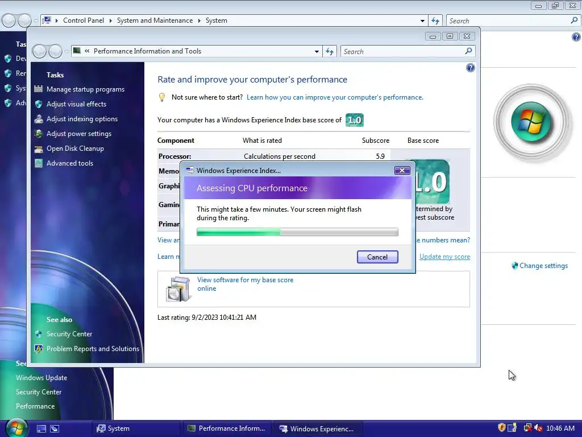Click Back arrow in Performance Information window

tap(39, 51)
